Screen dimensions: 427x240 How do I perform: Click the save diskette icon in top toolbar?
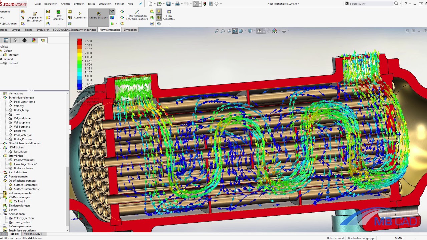tap(168, 4)
